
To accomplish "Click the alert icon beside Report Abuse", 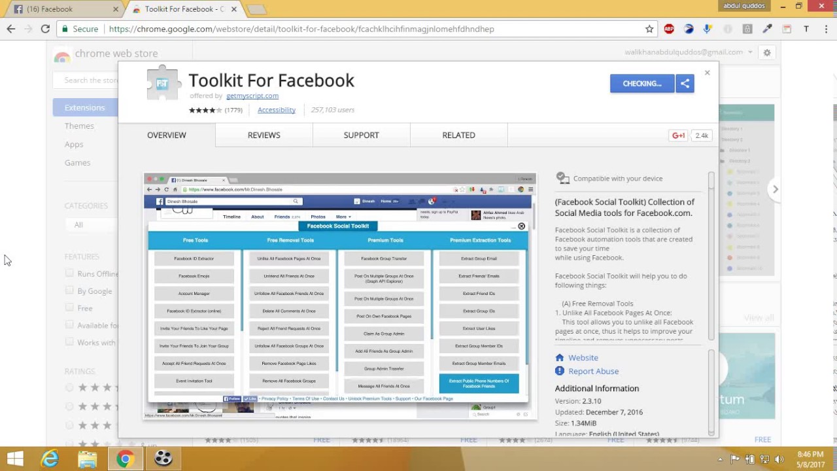I will click(x=559, y=371).
